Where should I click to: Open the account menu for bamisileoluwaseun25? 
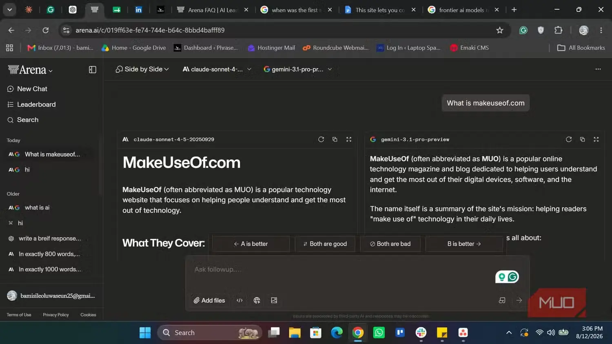click(x=51, y=296)
